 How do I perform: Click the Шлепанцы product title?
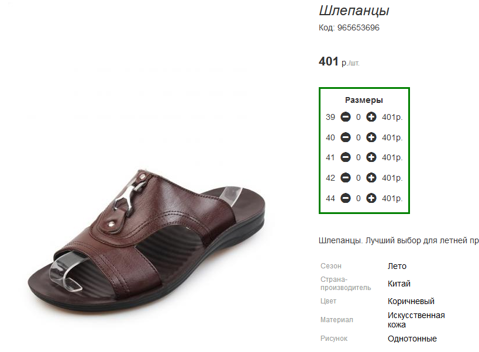pyautogui.click(x=354, y=11)
